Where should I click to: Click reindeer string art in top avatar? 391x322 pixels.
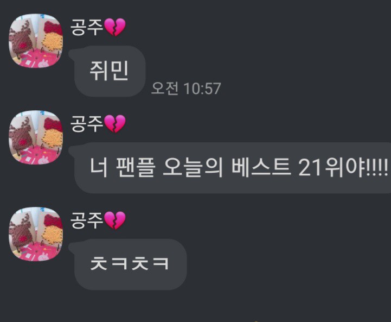coord(21,39)
